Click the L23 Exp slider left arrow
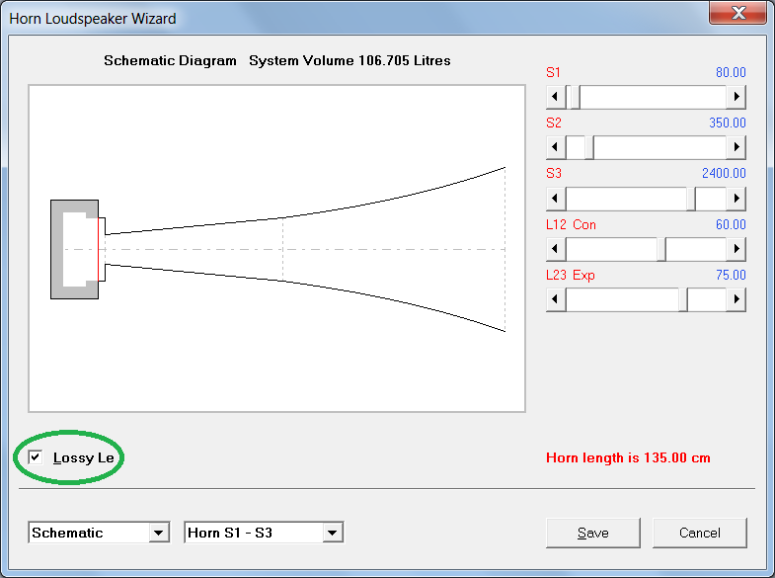Viewport: 775px width, 578px height. pyautogui.click(x=556, y=299)
